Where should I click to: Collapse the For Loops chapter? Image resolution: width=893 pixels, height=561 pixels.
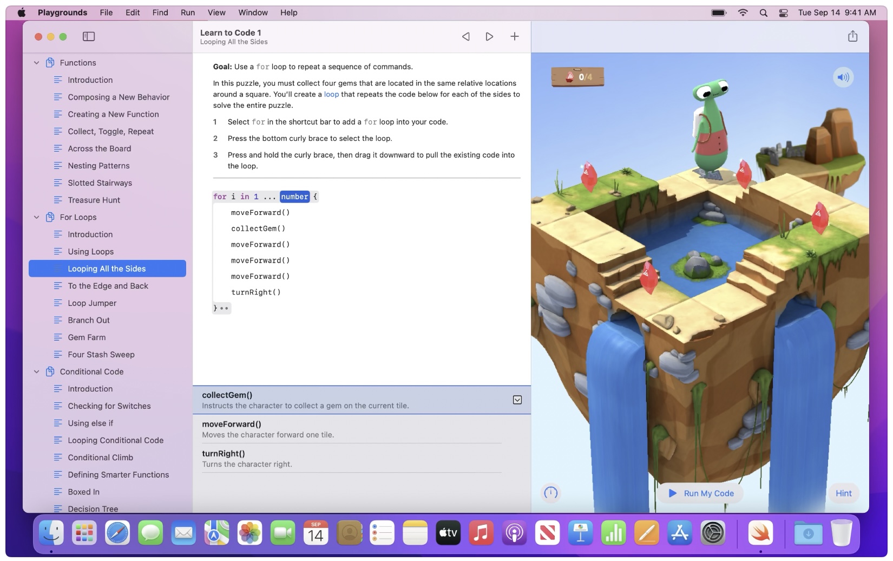coord(36,217)
